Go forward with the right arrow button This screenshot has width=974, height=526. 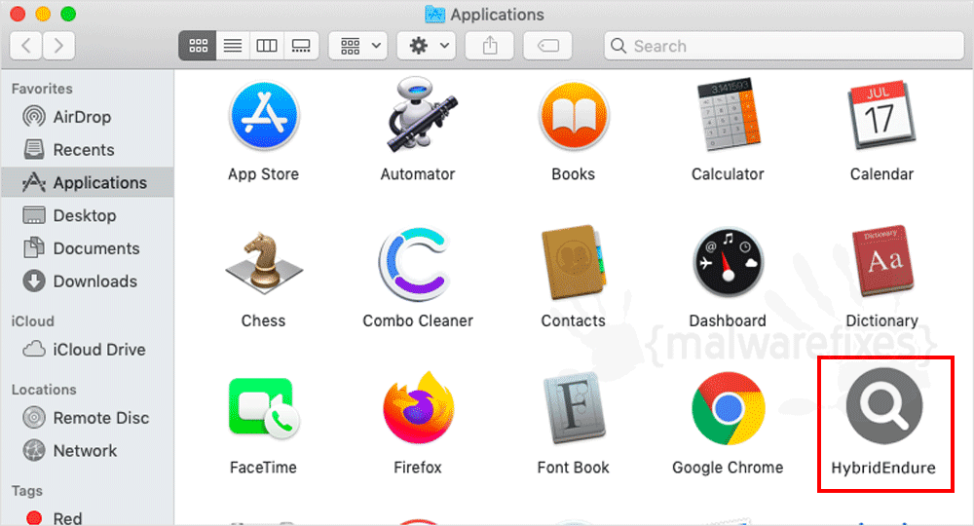[59, 46]
